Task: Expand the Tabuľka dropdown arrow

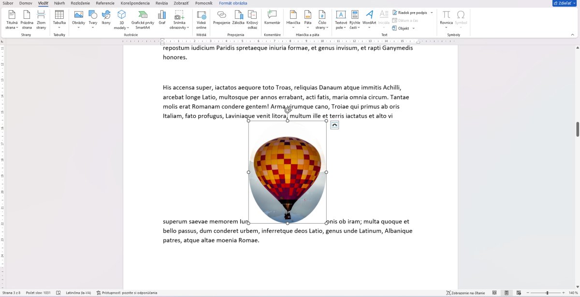Action: click(59, 28)
